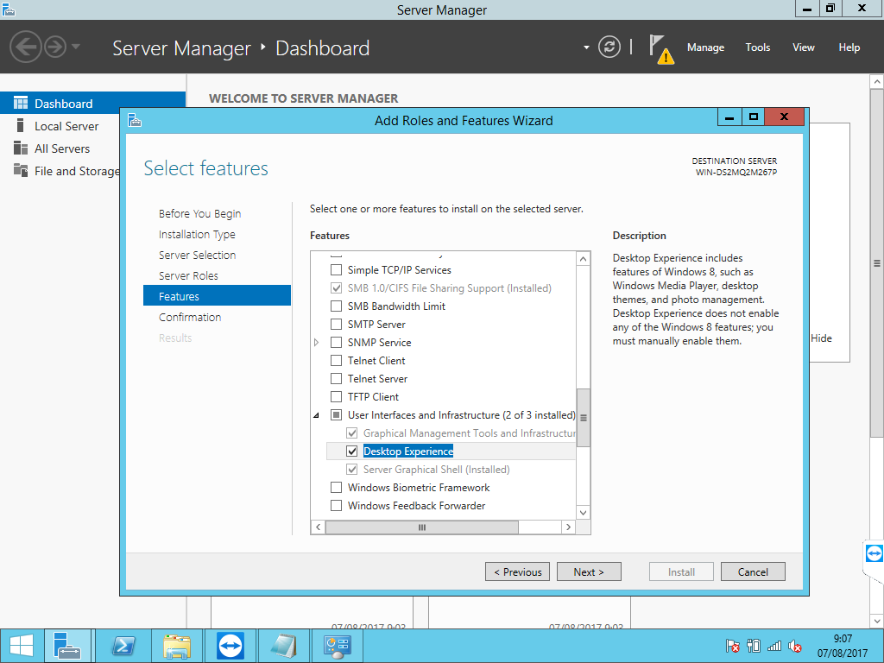Click features list scroll left arrow

click(318, 527)
